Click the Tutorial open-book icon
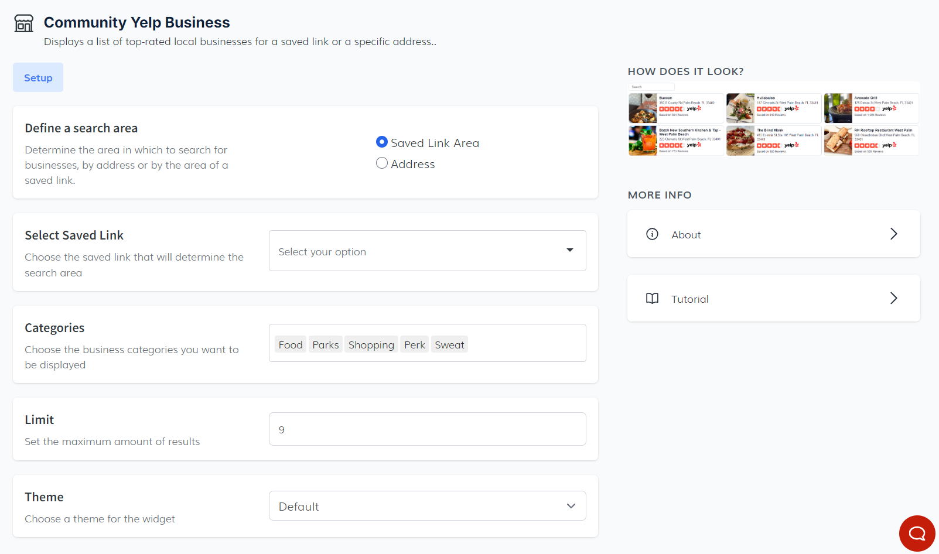The width and height of the screenshot is (939, 554). [x=652, y=299]
